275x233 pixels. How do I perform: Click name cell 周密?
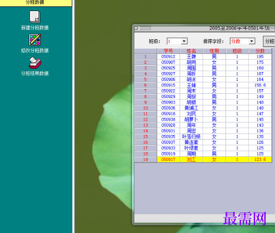tap(191, 131)
